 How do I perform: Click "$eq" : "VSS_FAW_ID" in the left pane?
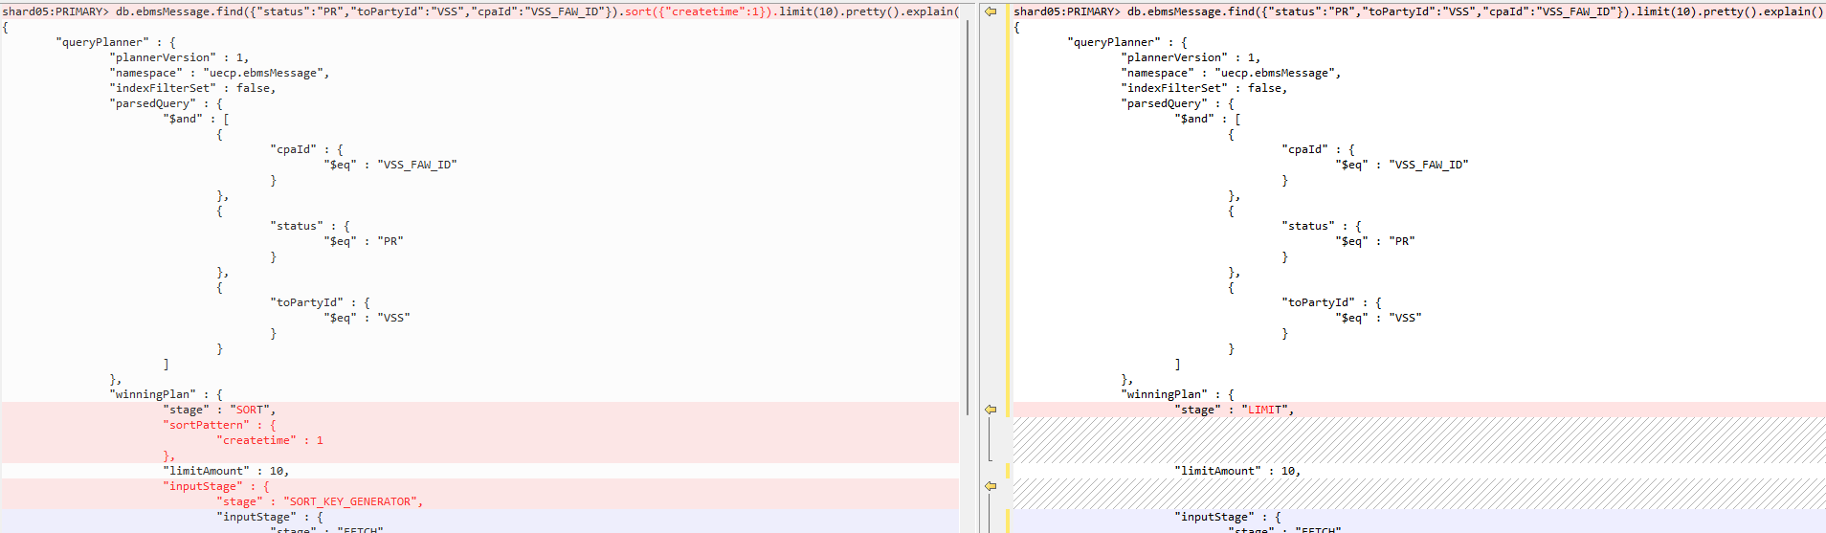pyautogui.click(x=390, y=165)
